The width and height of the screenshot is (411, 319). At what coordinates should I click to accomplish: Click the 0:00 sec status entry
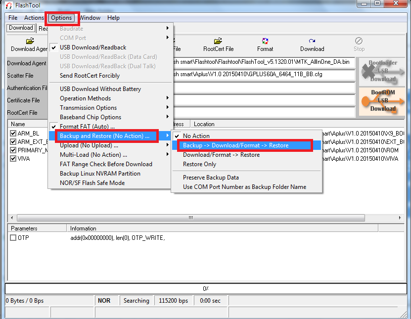pyautogui.click(x=210, y=301)
